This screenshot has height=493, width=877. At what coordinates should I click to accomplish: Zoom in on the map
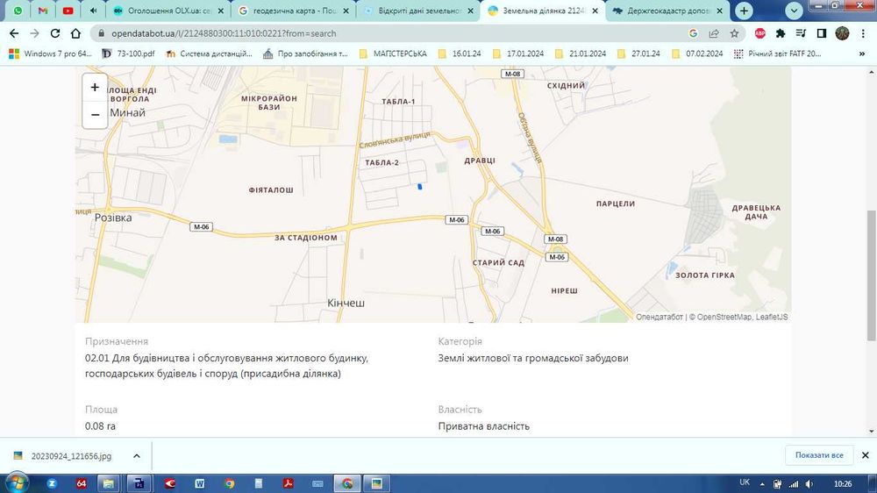tap(95, 88)
